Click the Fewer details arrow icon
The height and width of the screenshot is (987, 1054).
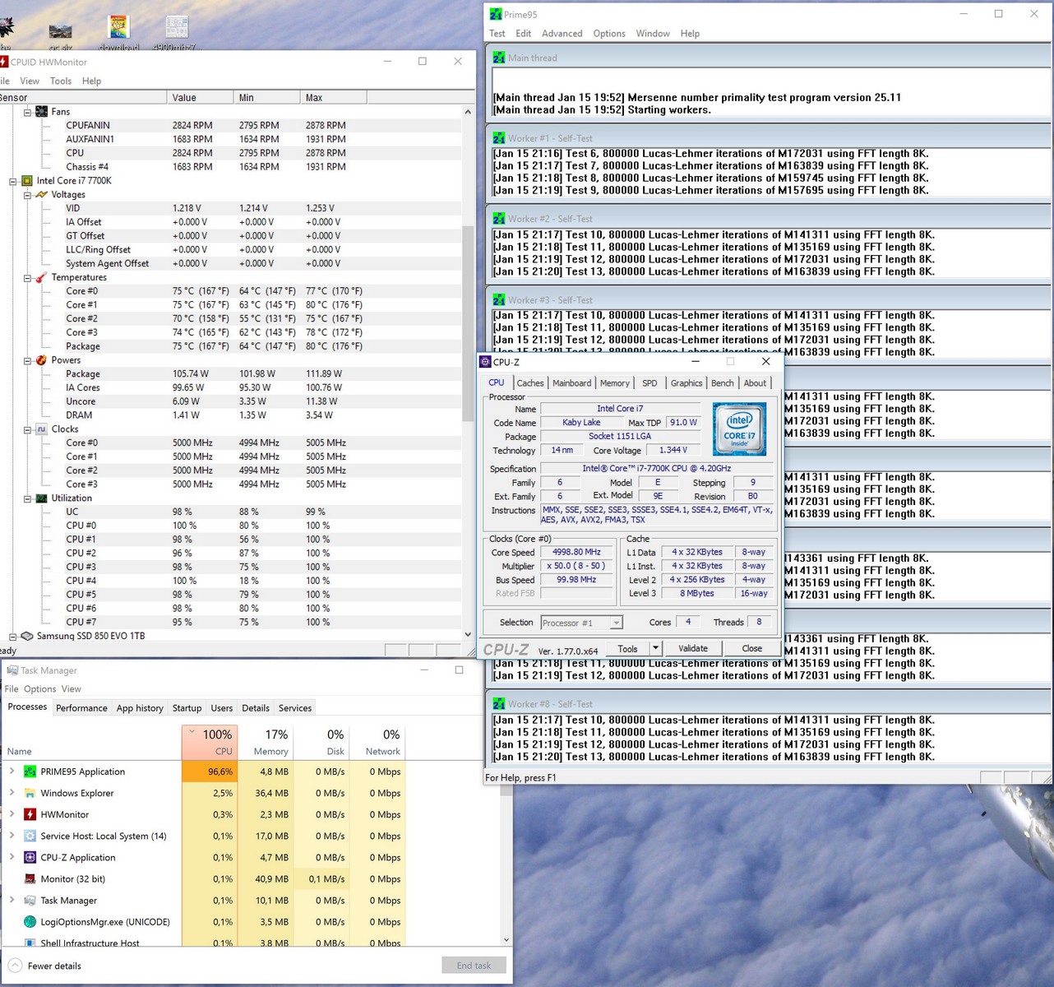pyautogui.click(x=15, y=966)
